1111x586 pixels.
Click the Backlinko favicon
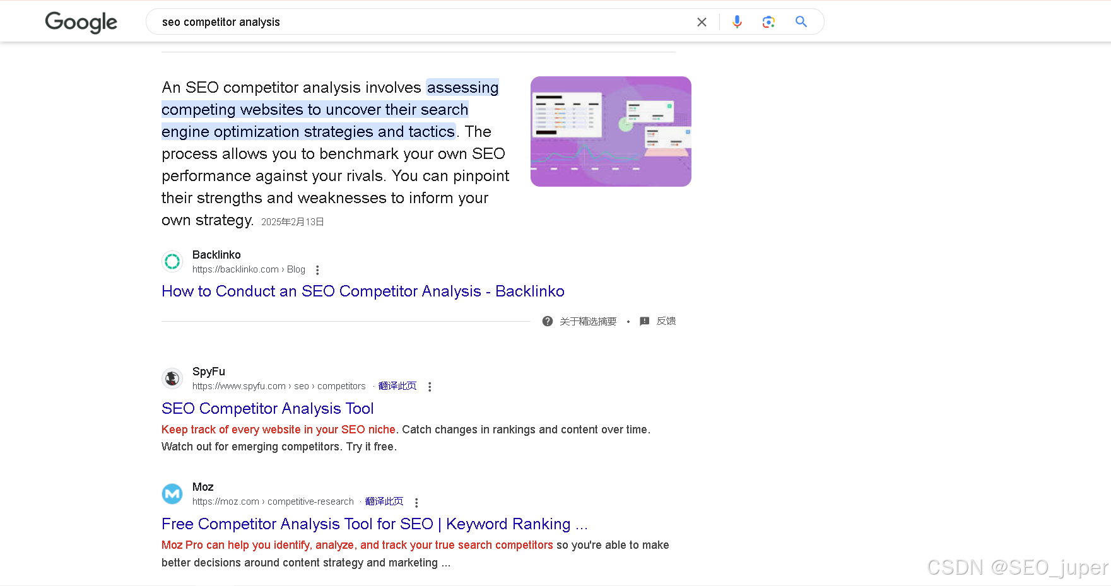172,261
